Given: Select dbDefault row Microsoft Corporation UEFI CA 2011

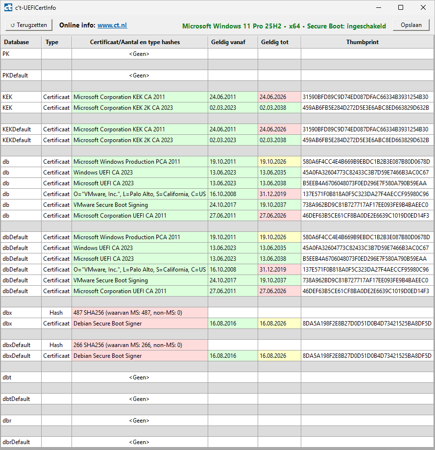Looking at the screenshot, I should point(217,291).
